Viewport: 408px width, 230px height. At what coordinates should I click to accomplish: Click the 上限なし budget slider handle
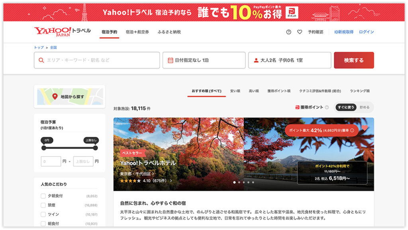click(95, 148)
